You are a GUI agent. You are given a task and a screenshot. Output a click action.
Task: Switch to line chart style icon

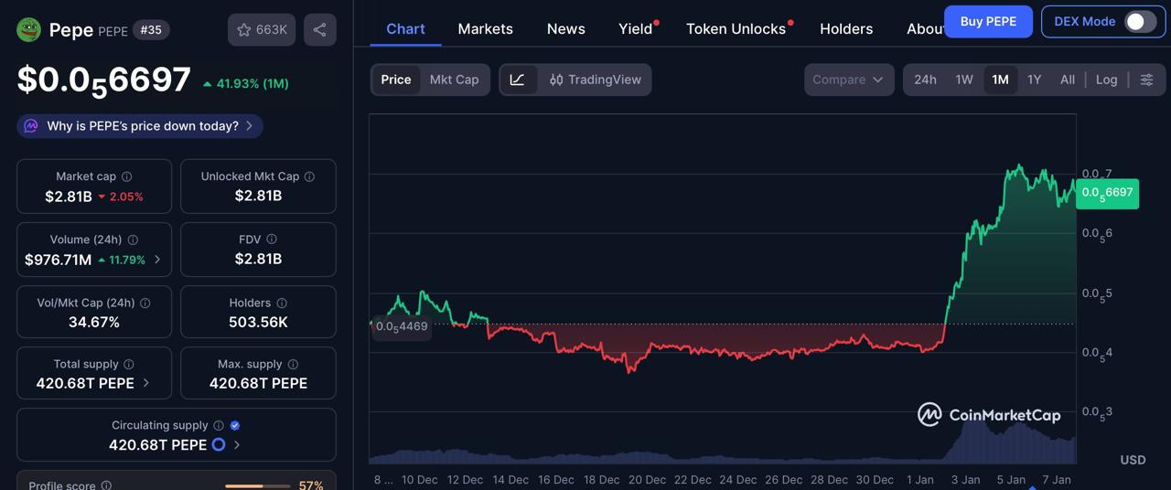(518, 80)
